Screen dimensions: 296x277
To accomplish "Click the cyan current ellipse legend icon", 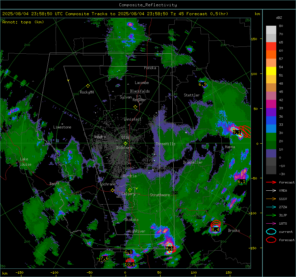I will [271, 232].
